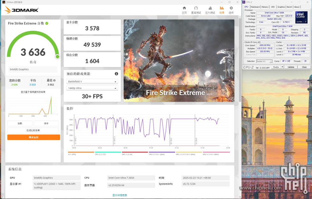
Task: Click the estimated game performance info icon
Action: [x=116, y=74]
